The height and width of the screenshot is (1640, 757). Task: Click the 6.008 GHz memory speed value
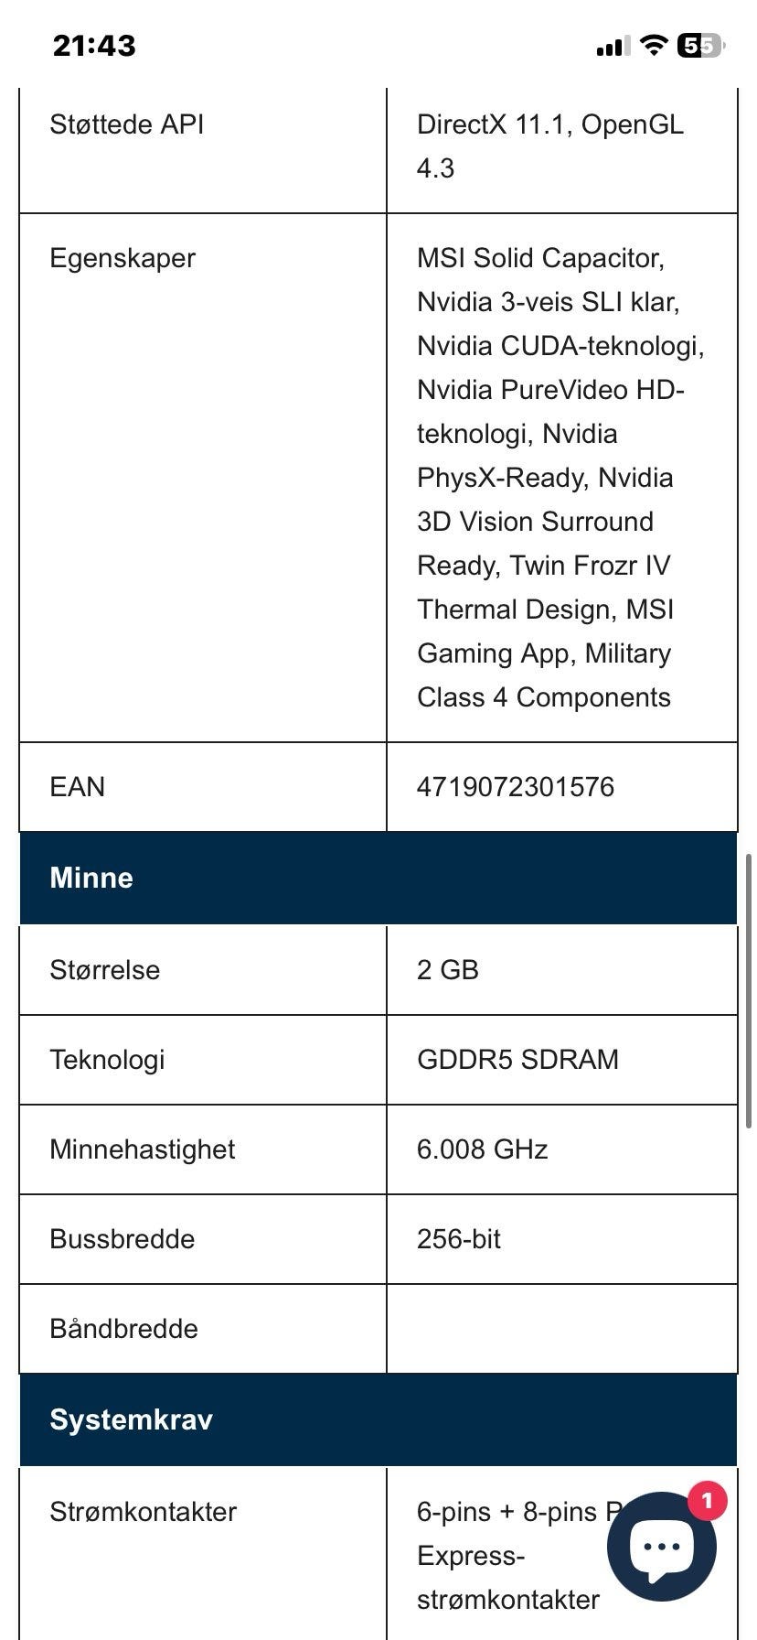(483, 1149)
